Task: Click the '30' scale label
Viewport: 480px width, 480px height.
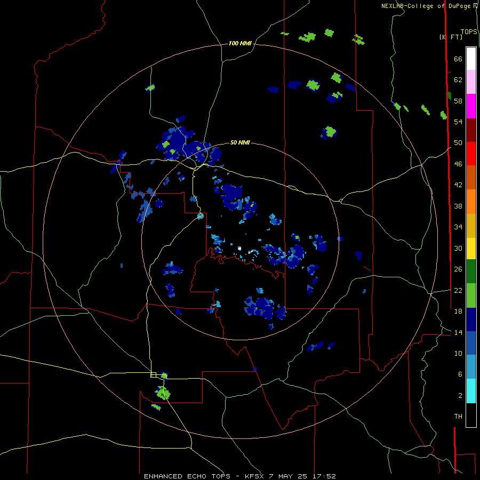Action: pyautogui.click(x=458, y=248)
